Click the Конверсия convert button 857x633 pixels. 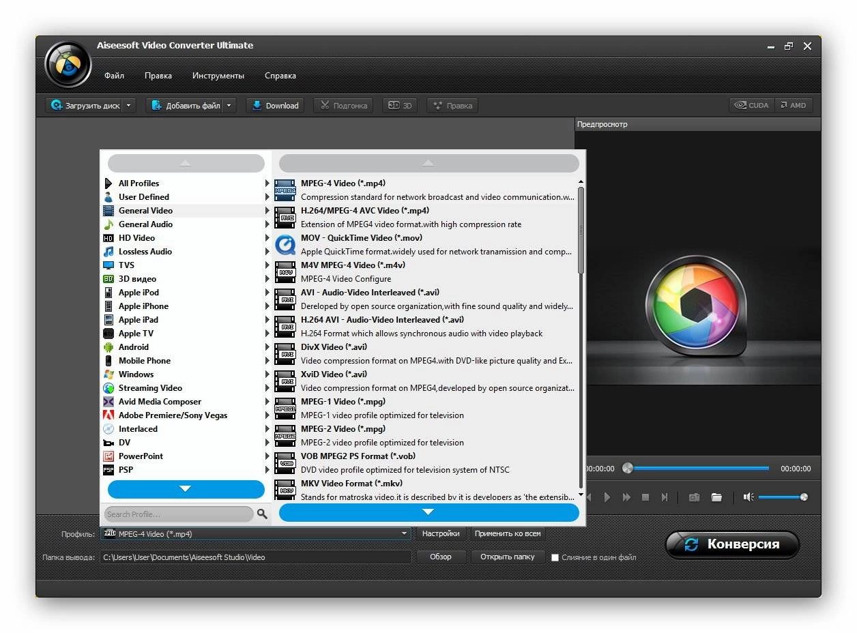(x=732, y=544)
